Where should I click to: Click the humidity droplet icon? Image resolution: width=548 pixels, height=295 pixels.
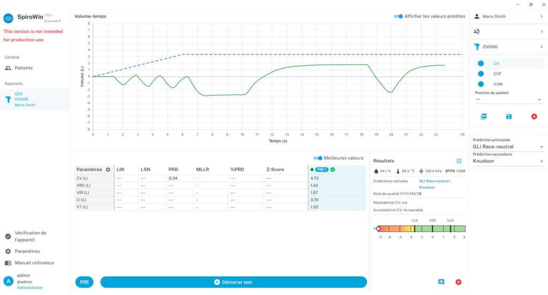[376, 171]
